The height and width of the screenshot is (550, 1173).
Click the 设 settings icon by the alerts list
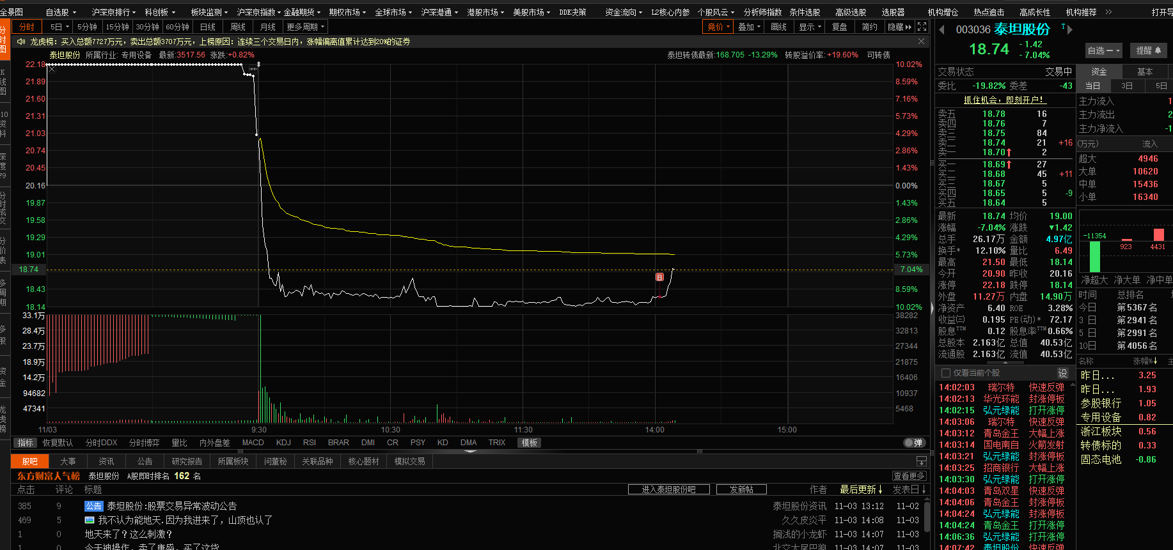[1062, 373]
